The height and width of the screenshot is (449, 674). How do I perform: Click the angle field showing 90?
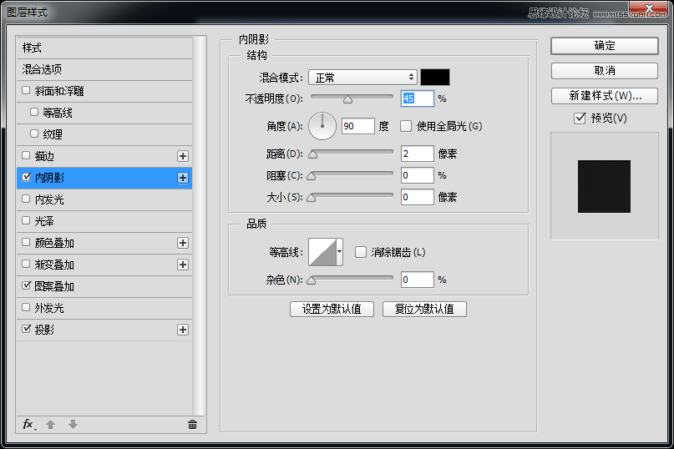coord(358,126)
